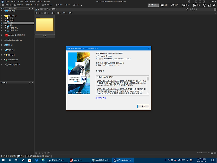Expand the 바탕 화면 desktop node
The image size is (217, 163).
(x=4, y=11)
